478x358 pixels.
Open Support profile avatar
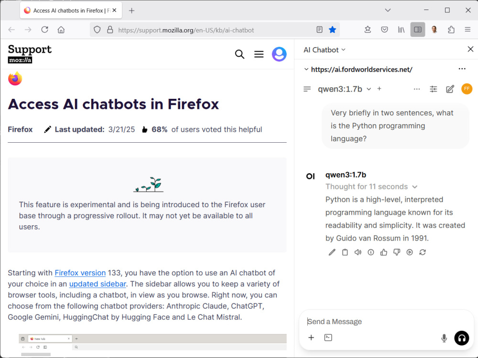pos(279,54)
